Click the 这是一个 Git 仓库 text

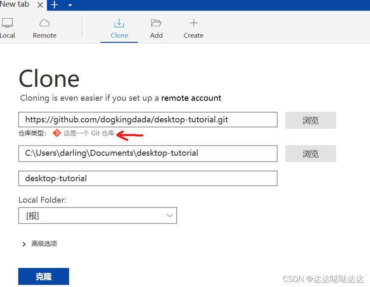coord(89,133)
